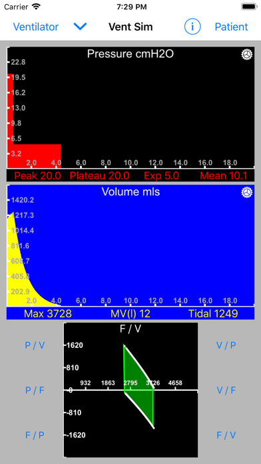Viewport: 261px width, 464px height.
Task: Tap the Pressure cmH2O graph title
Action: click(x=130, y=54)
